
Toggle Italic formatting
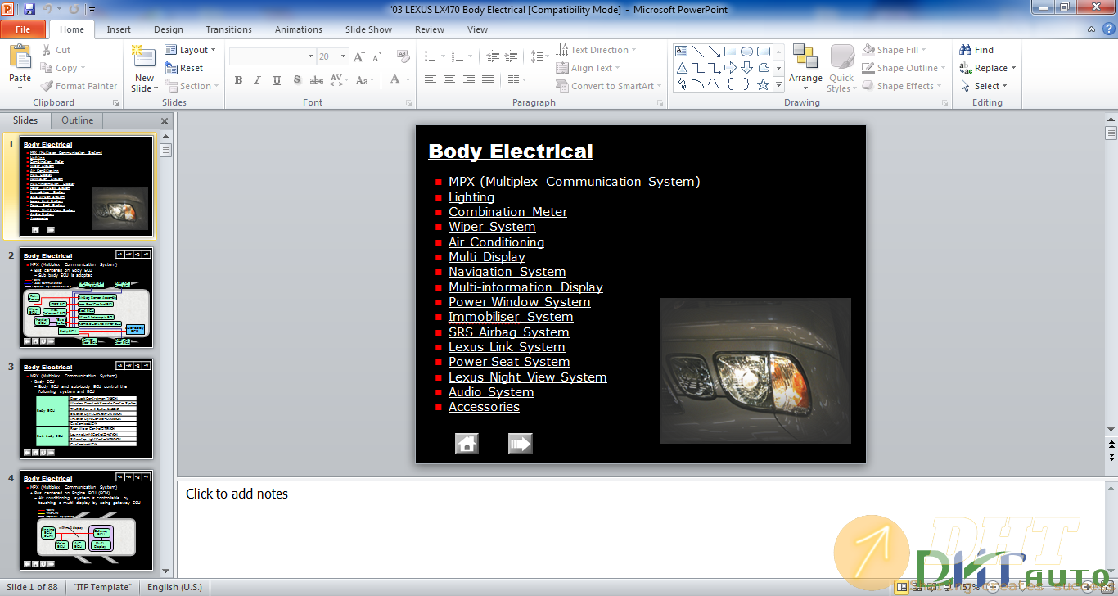pos(258,80)
